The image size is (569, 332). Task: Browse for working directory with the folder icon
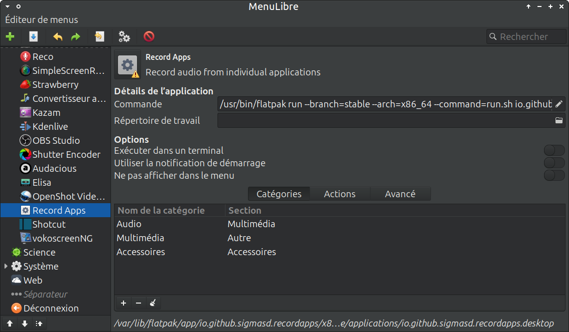[559, 120]
